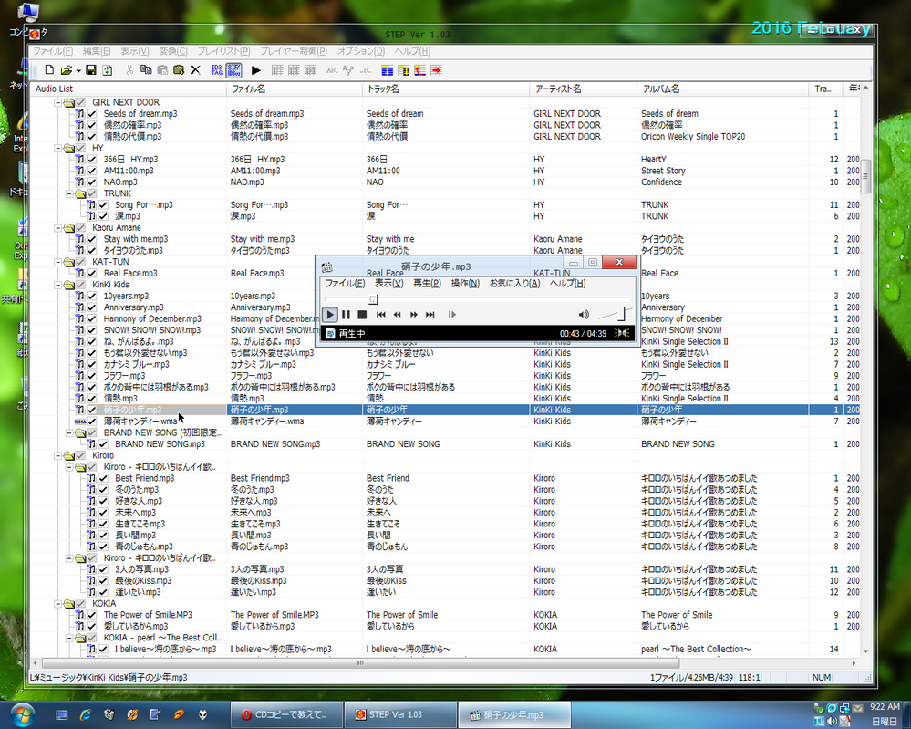
Task: Skip to previous track in player
Action: 380,315
